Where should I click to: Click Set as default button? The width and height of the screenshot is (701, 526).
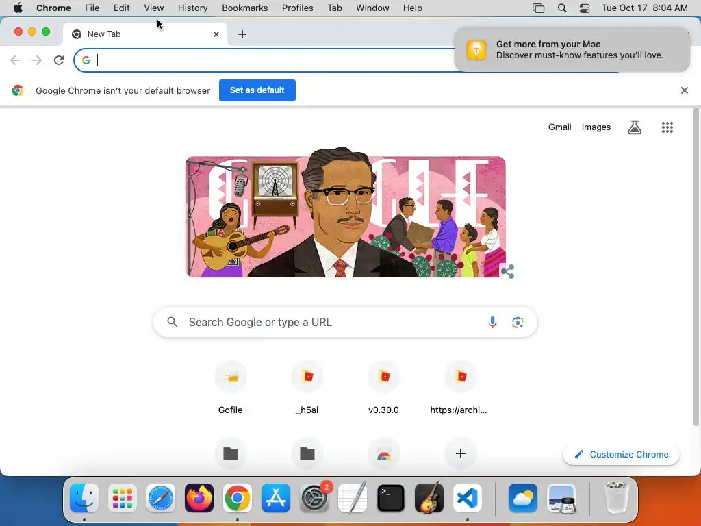tap(257, 90)
